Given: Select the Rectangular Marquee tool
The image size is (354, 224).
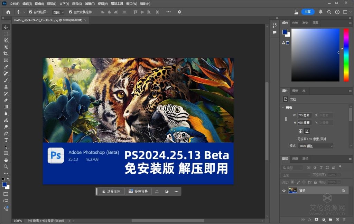Looking at the screenshot, I should pos(6,34).
